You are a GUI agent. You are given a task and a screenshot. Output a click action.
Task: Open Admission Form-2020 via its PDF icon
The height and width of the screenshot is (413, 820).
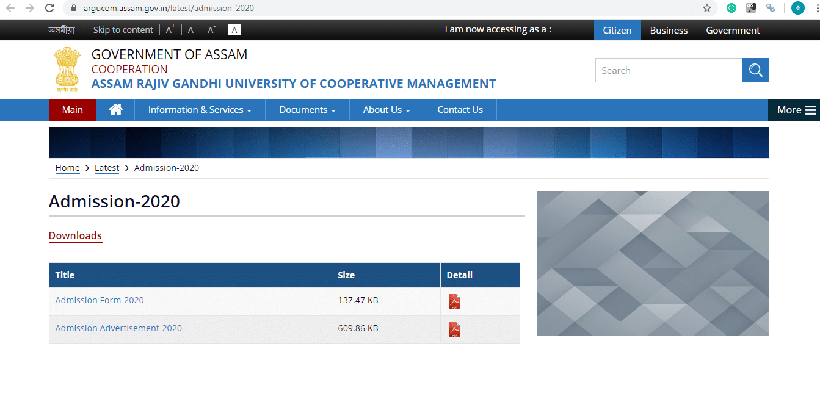tap(454, 301)
